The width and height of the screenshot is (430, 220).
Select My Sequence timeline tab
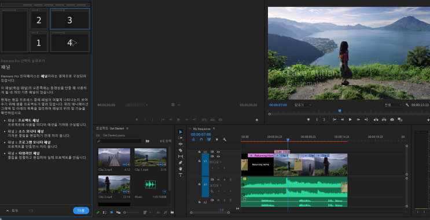(x=201, y=129)
